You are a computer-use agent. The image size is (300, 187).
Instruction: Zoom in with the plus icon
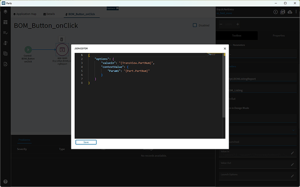(238, 24)
